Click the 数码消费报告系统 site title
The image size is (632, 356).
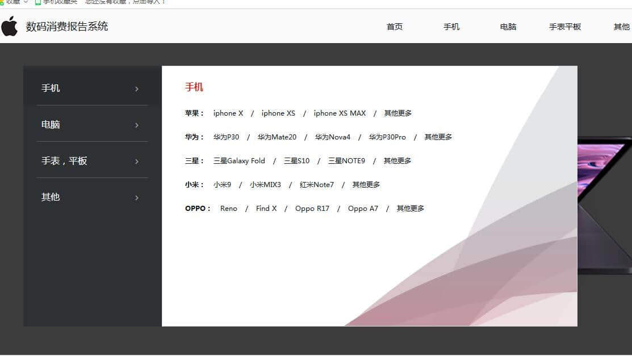click(67, 26)
